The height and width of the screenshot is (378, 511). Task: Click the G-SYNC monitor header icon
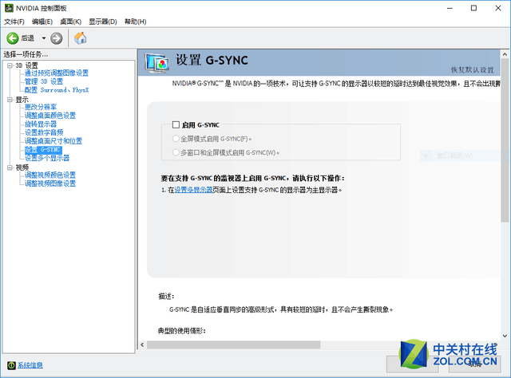pyautogui.click(x=157, y=63)
